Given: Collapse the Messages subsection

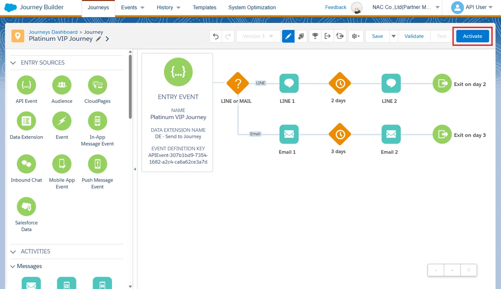Looking at the screenshot, I should point(13,266).
